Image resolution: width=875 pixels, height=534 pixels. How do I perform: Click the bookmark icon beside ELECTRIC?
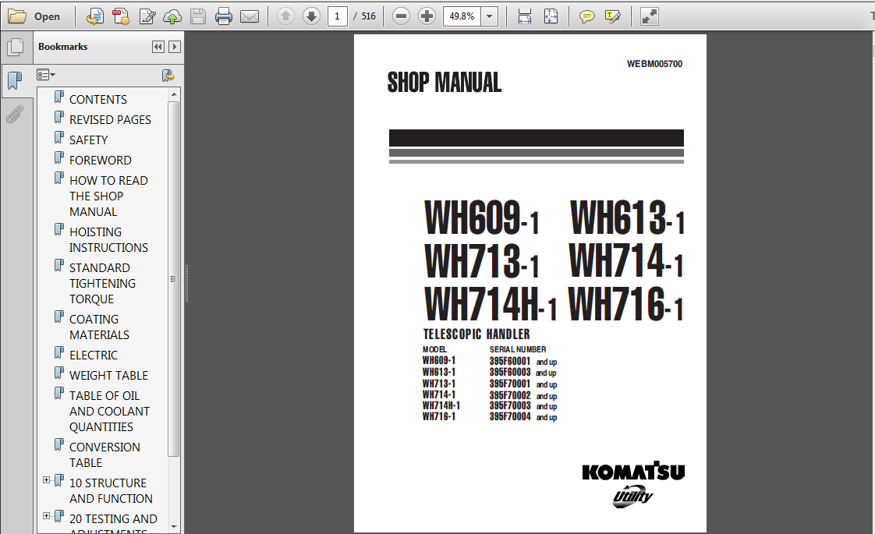(58, 353)
